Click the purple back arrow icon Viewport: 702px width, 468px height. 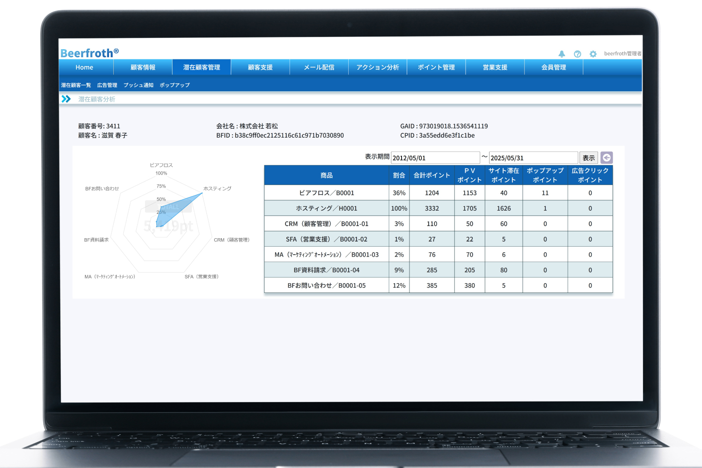(x=607, y=158)
